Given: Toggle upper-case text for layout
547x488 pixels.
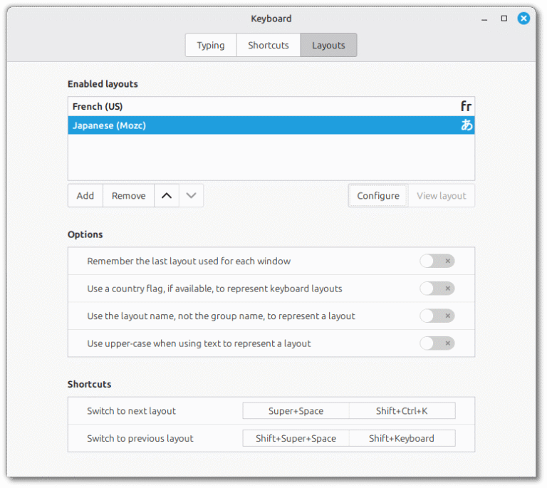Looking at the screenshot, I should tap(437, 343).
